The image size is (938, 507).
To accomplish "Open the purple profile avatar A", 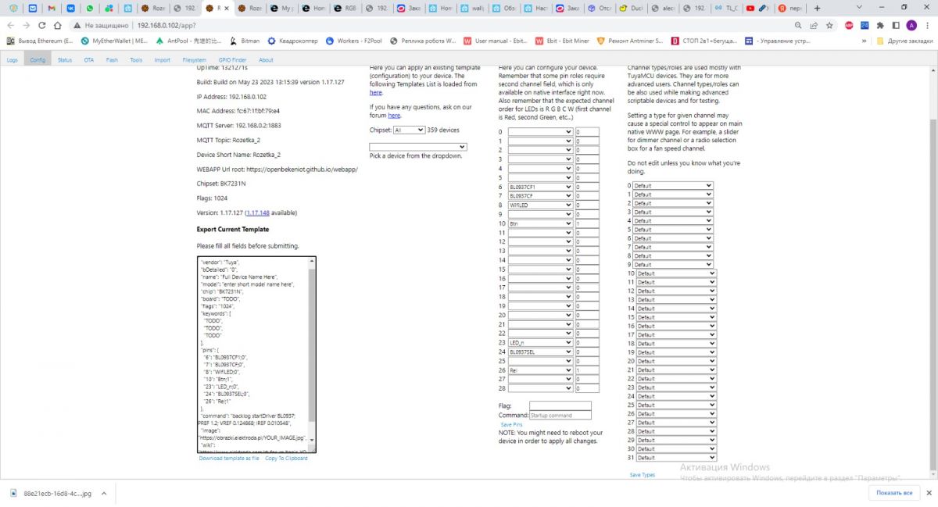I will 911,25.
